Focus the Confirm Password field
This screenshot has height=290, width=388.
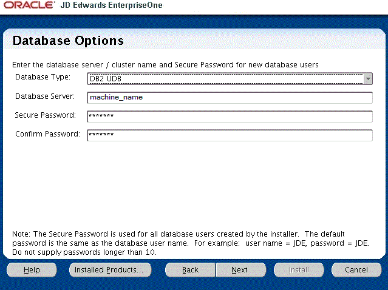pos(230,135)
